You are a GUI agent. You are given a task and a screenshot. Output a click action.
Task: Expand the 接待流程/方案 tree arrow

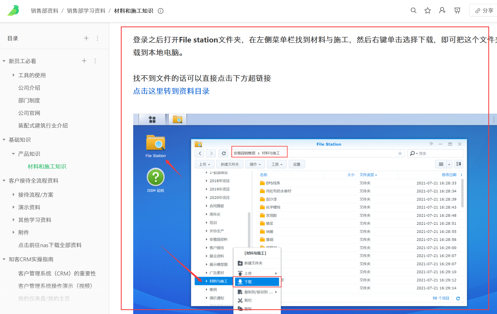point(13,195)
